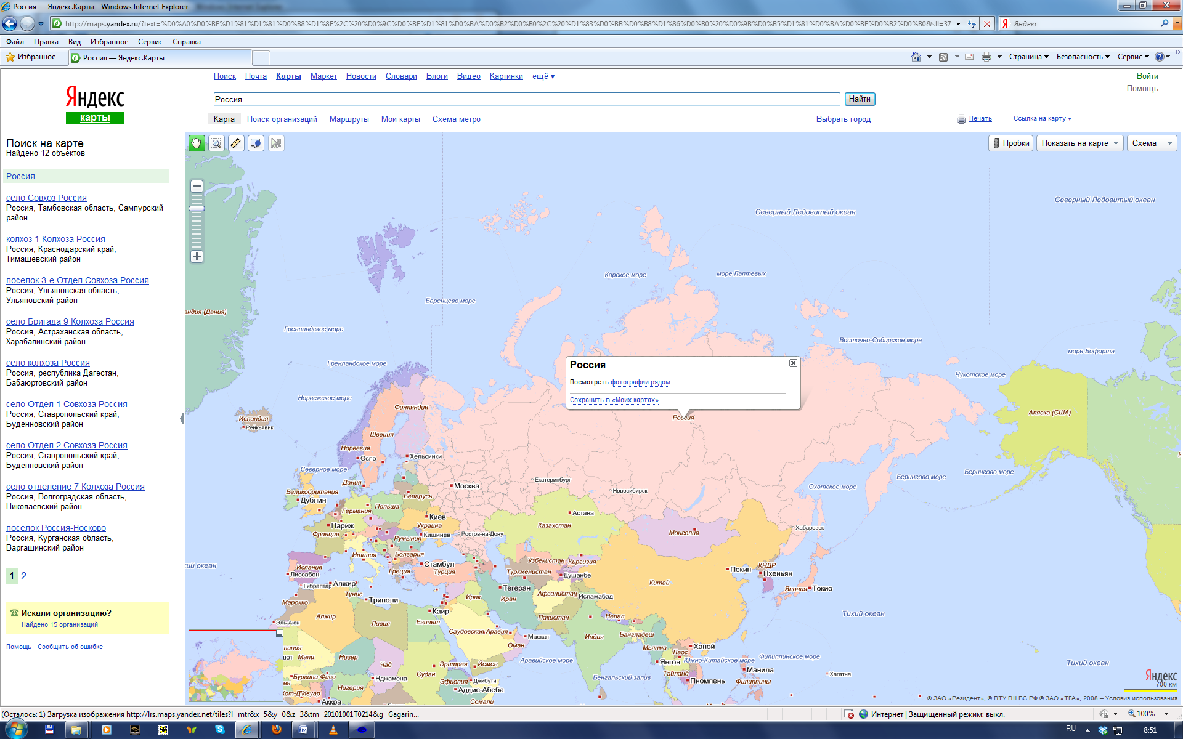Switch to Маршруты tab
This screenshot has height=739, width=1183.
coord(349,119)
